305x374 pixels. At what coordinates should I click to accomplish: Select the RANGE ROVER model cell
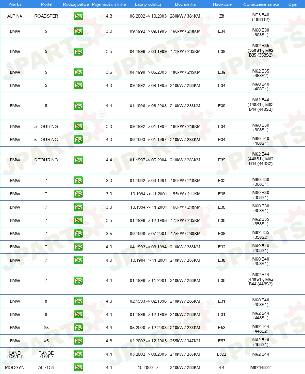pyautogui.click(x=46, y=355)
